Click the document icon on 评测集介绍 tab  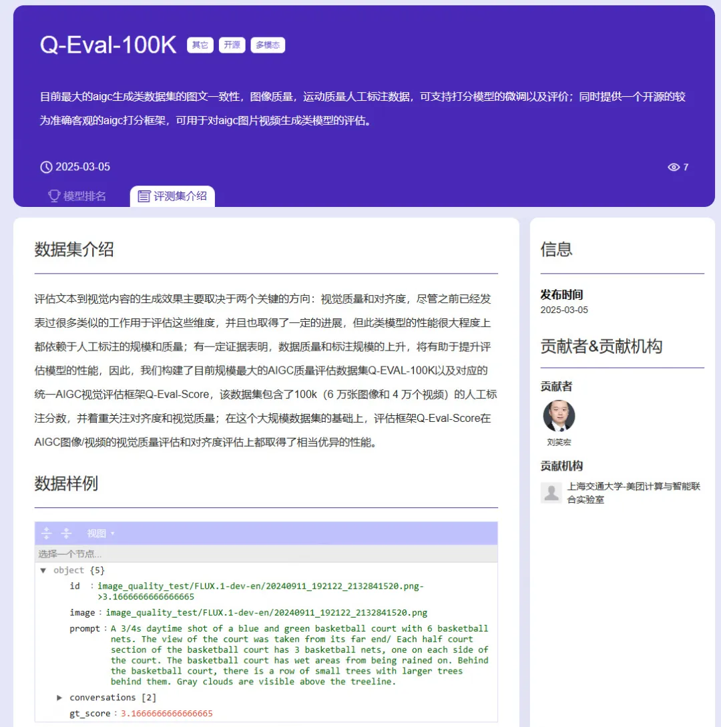coord(142,196)
